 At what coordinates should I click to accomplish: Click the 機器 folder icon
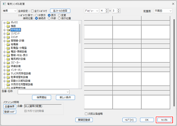[x=8, y=26]
